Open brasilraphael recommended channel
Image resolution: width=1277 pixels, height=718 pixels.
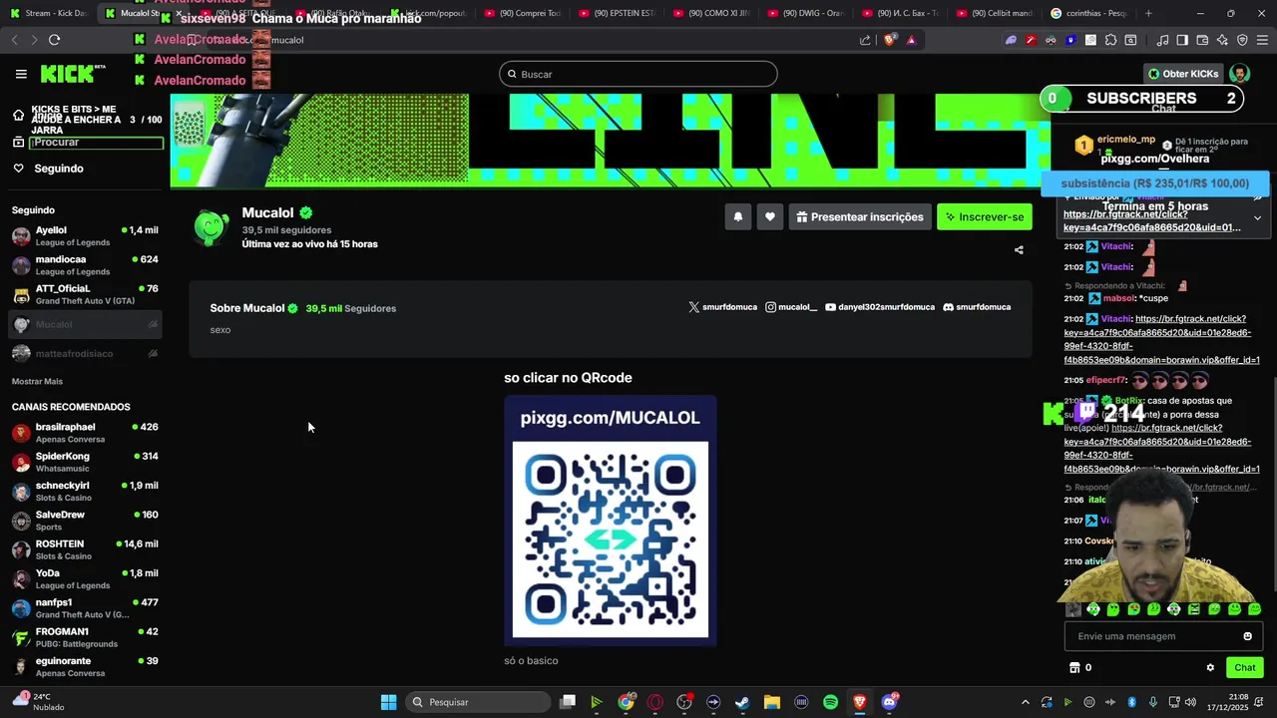tap(85, 433)
